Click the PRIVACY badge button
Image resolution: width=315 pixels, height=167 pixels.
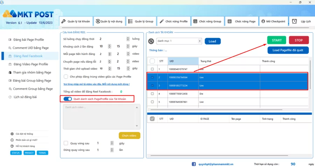point(29,153)
